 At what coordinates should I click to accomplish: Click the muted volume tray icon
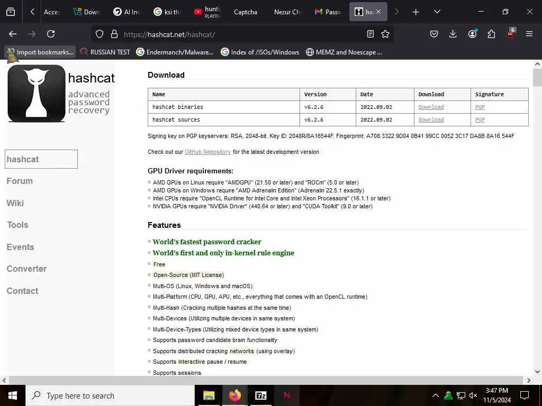pyautogui.click(x=473, y=395)
